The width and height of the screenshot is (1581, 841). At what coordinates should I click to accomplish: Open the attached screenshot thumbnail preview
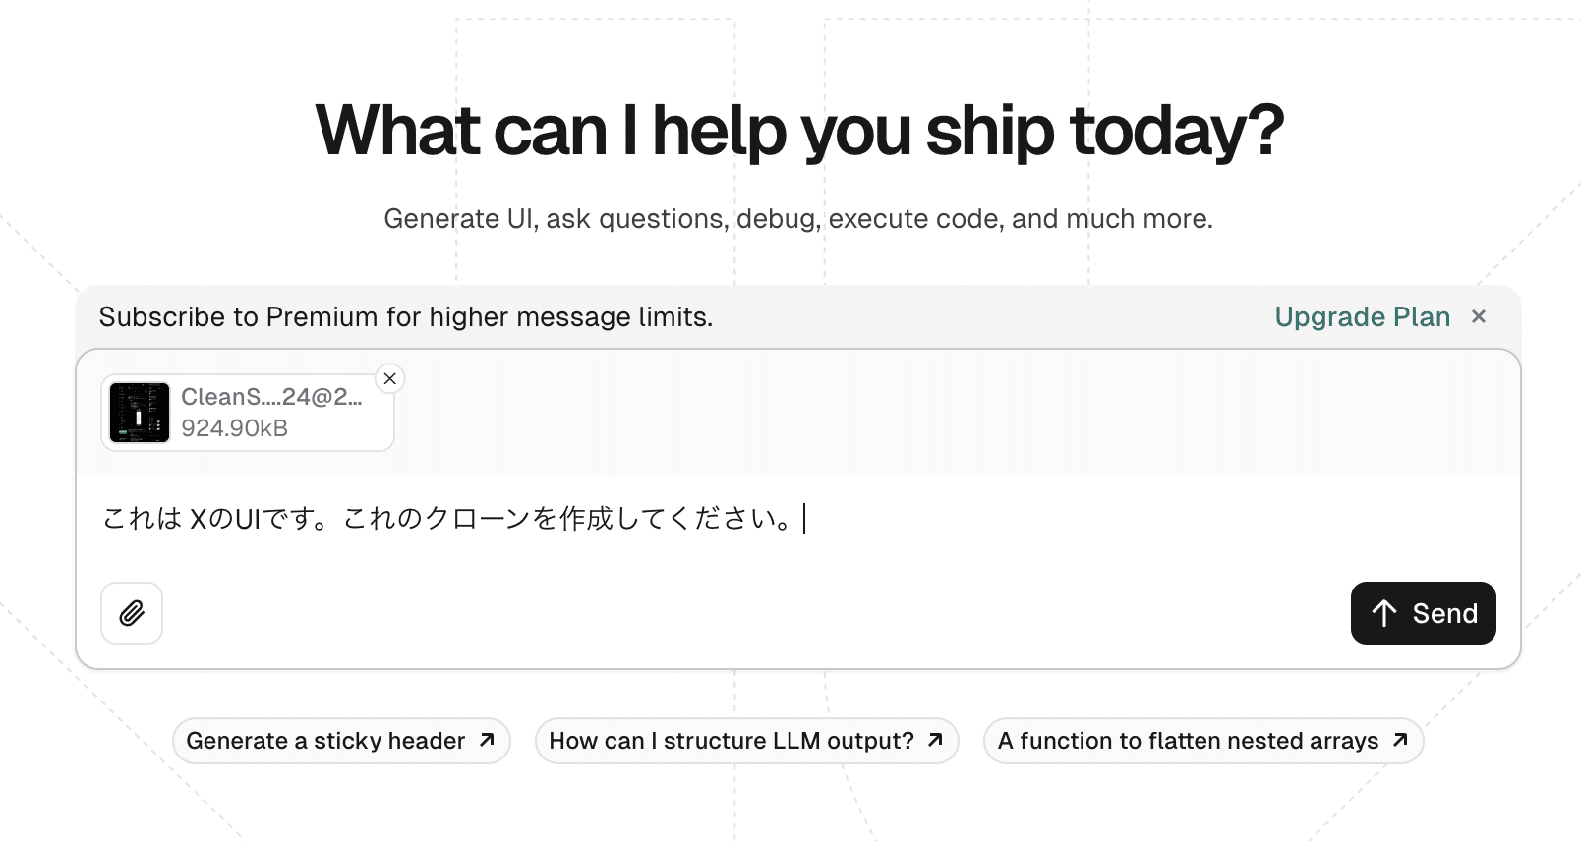(x=140, y=413)
